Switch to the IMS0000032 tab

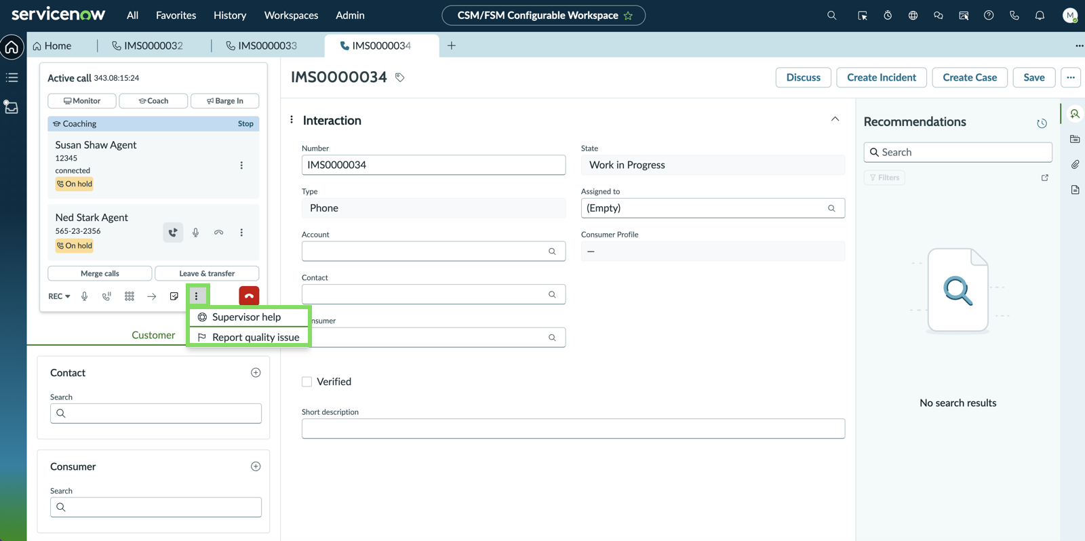(147, 45)
